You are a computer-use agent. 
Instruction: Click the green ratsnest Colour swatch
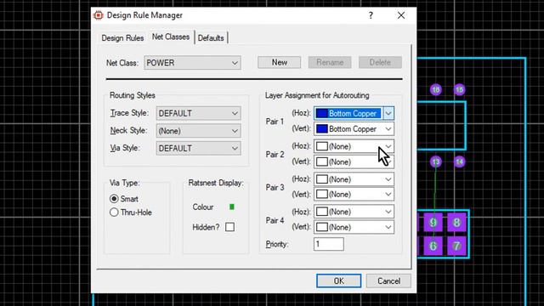(232, 207)
